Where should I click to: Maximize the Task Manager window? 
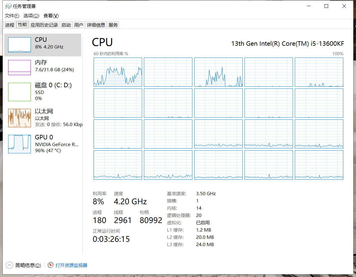pyautogui.click(x=326, y=6)
